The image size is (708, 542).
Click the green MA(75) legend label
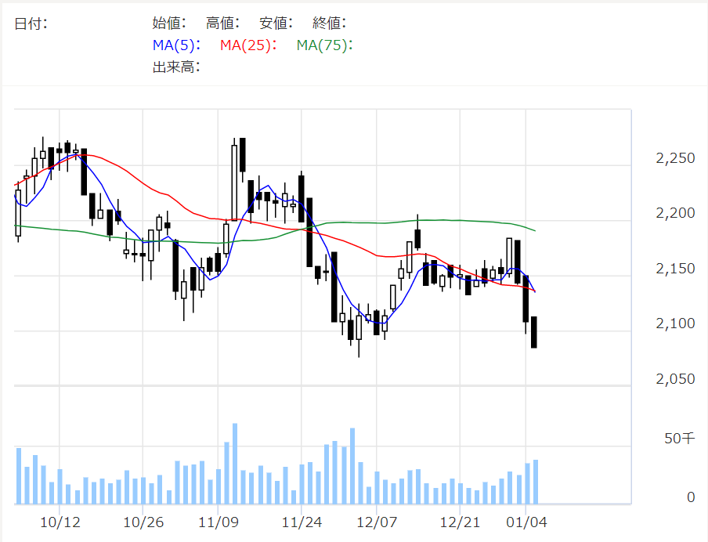point(324,45)
